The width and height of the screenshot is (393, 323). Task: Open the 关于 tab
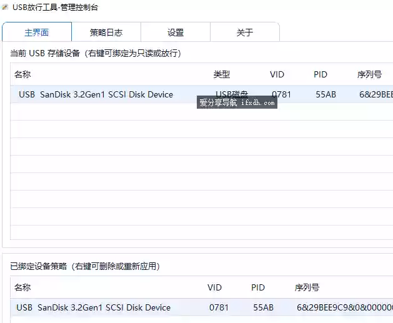245,32
